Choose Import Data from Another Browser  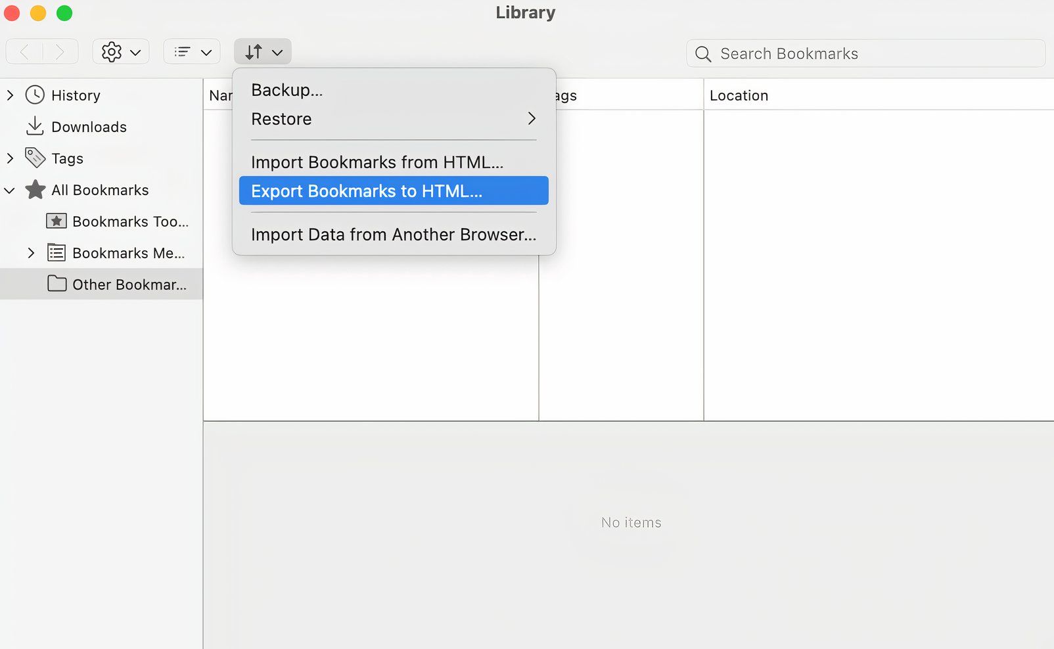click(x=392, y=235)
